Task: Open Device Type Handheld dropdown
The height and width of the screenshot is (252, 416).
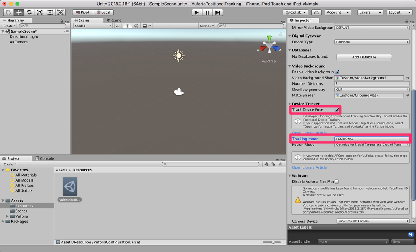Action: click(372, 42)
